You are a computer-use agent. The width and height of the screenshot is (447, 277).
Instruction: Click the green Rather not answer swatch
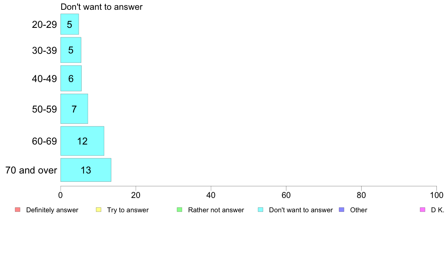click(x=179, y=210)
